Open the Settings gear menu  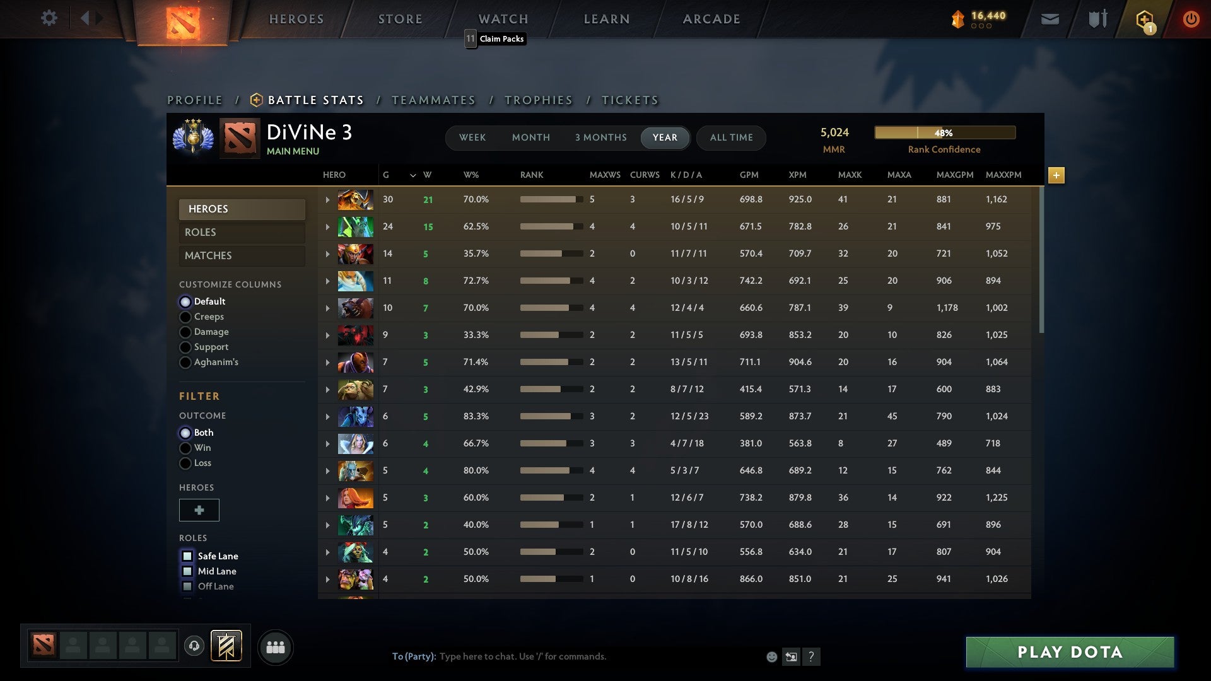pos(50,18)
